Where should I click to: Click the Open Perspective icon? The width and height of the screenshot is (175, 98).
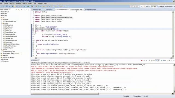pos(142,7)
